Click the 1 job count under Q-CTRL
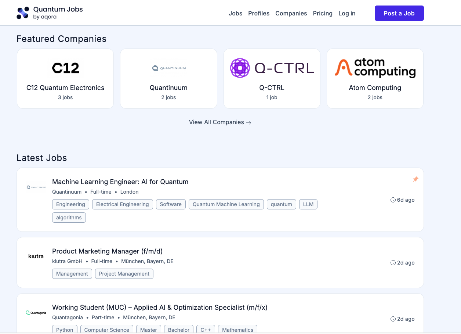461x334 pixels. point(272,97)
